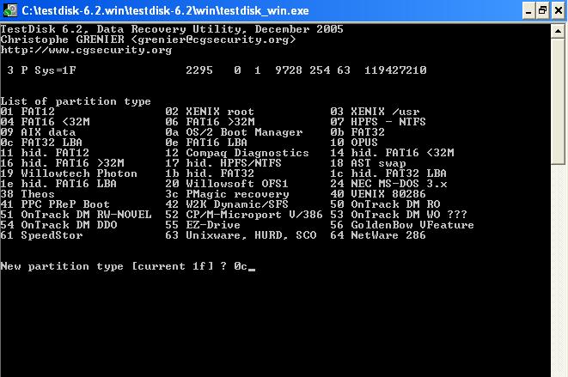Click the '20 Willowsoft OFS1' entry
Image resolution: width=568 pixels, height=377 pixels.
tap(227, 184)
